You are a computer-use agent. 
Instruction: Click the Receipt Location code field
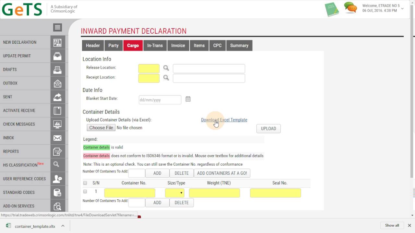149,78
